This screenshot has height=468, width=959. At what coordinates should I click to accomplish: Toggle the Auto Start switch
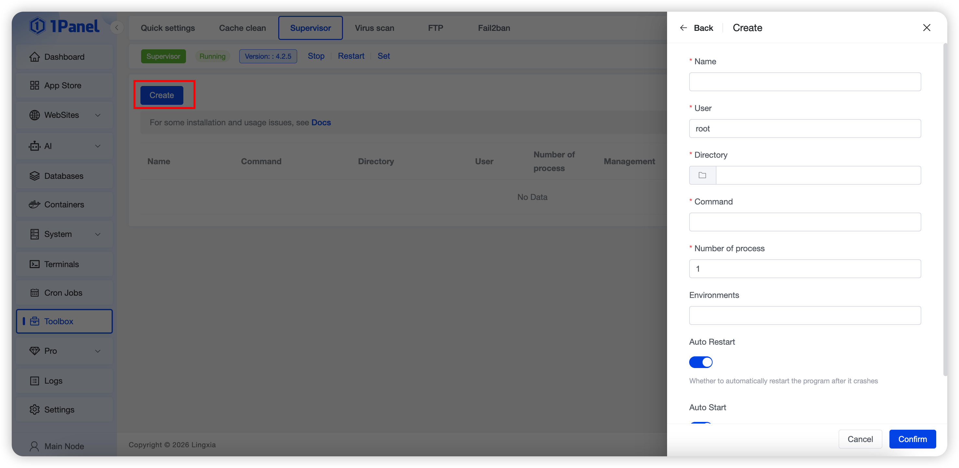701,423
